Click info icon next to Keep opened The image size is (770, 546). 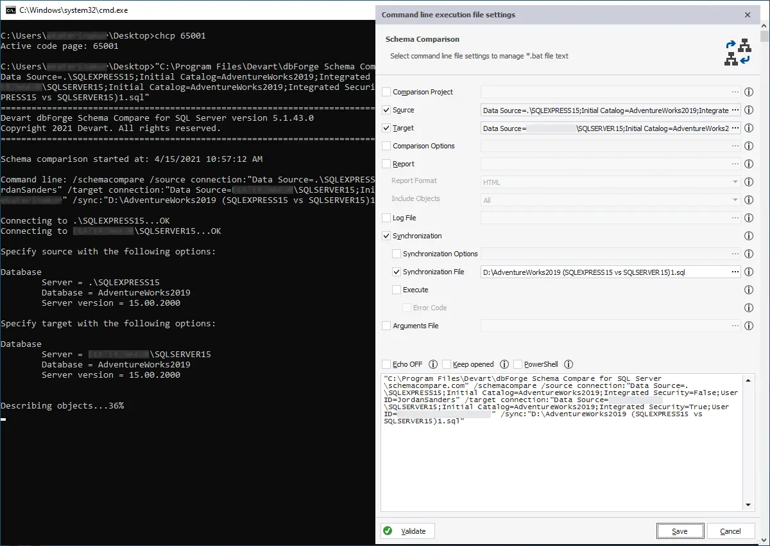click(504, 364)
